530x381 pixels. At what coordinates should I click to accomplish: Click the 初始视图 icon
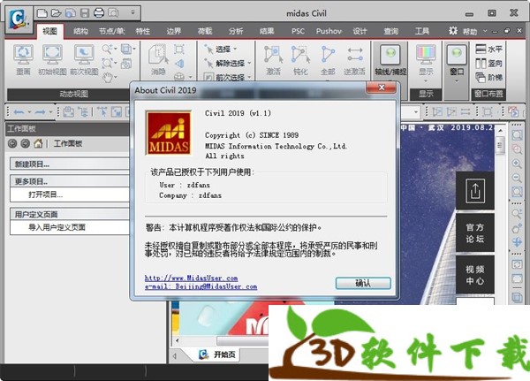(52, 60)
